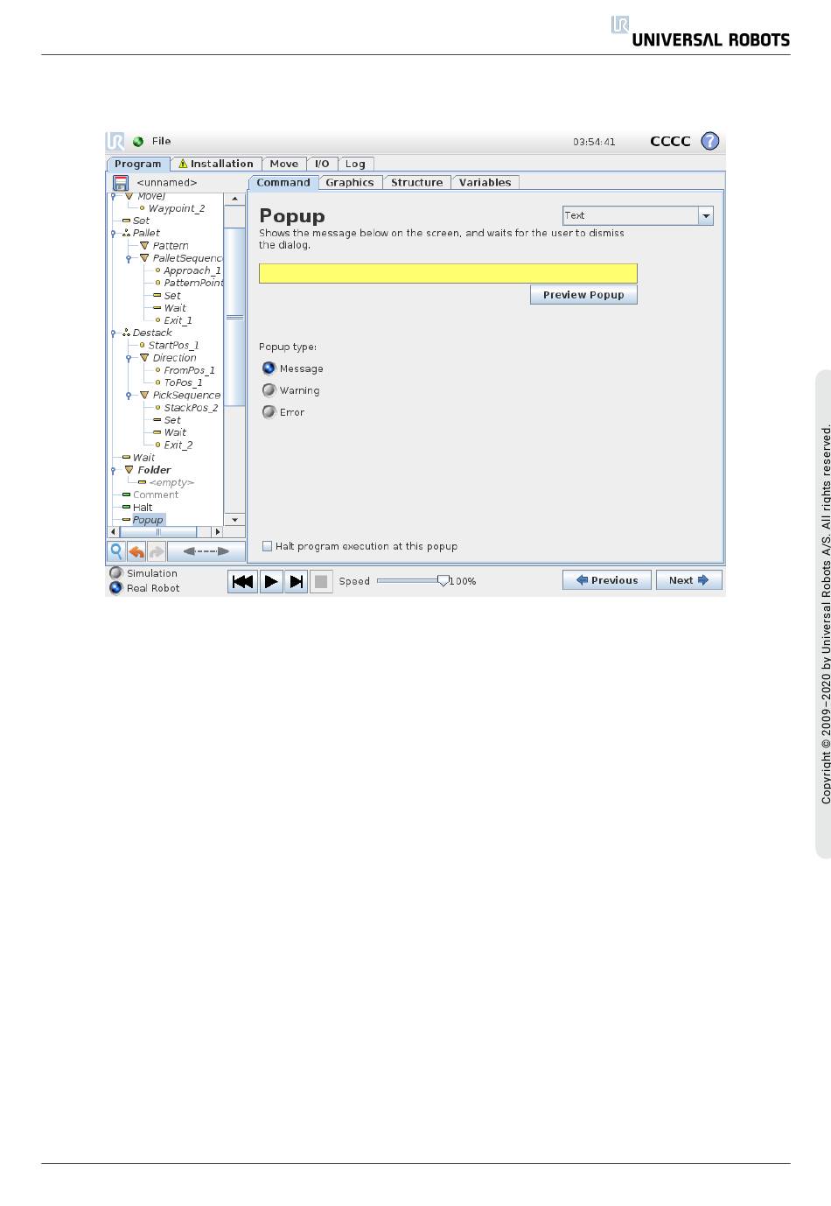Click the yellow popup message text field

[448, 273]
